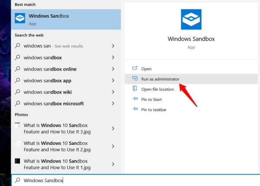Click the magnifier icon in the search box
The width and height of the screenshot is (260, 186).
pyautogui.click(x=18, y=180)
